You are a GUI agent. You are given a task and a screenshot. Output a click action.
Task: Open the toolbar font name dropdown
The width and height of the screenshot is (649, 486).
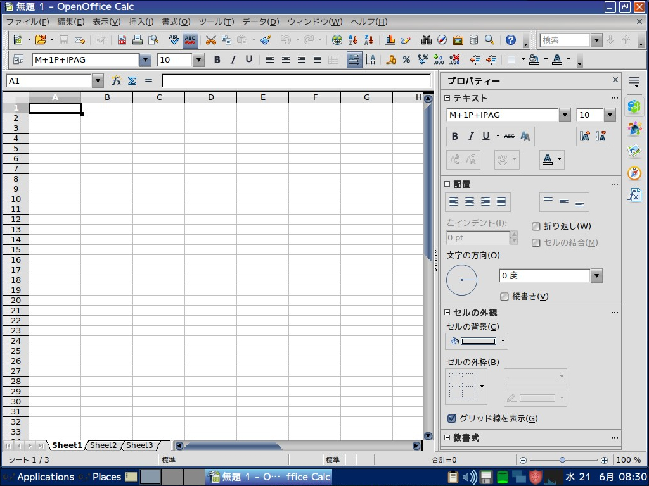pos(145,60)
